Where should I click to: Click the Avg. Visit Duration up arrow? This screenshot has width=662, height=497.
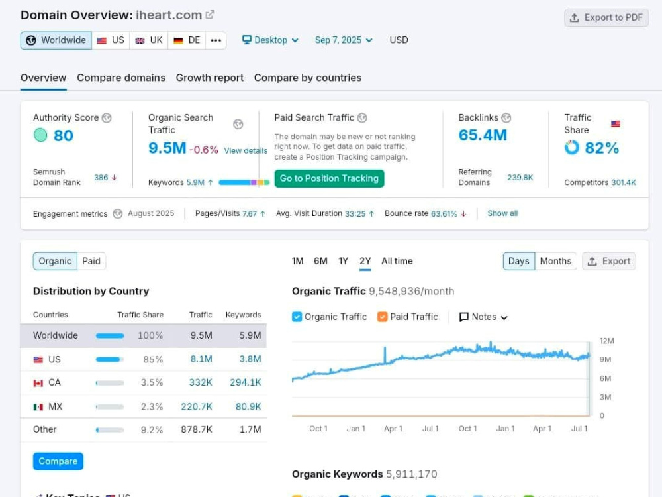(371, 214)
